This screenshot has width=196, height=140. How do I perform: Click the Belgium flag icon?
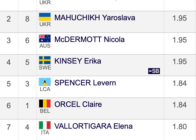coord(45,103)
